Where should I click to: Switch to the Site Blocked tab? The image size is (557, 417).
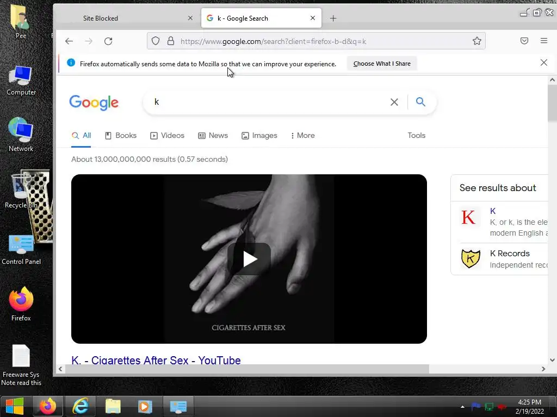click(127, 18)
